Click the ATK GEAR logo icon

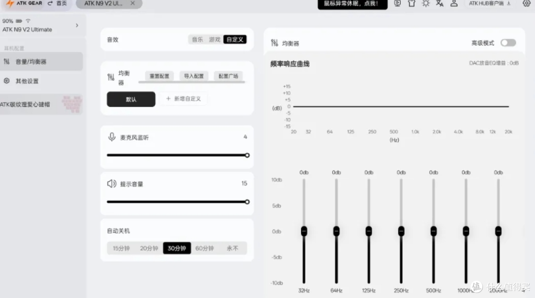point(10,3)
